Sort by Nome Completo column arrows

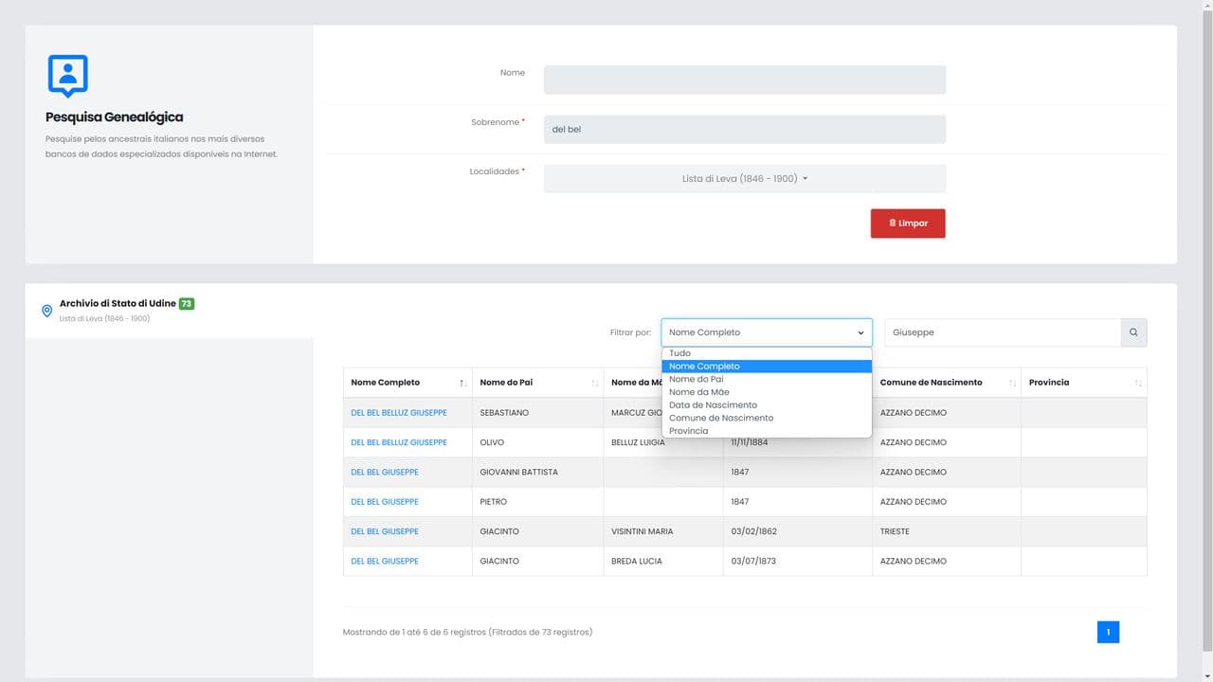pyautogui.click(x=462, y=383)
